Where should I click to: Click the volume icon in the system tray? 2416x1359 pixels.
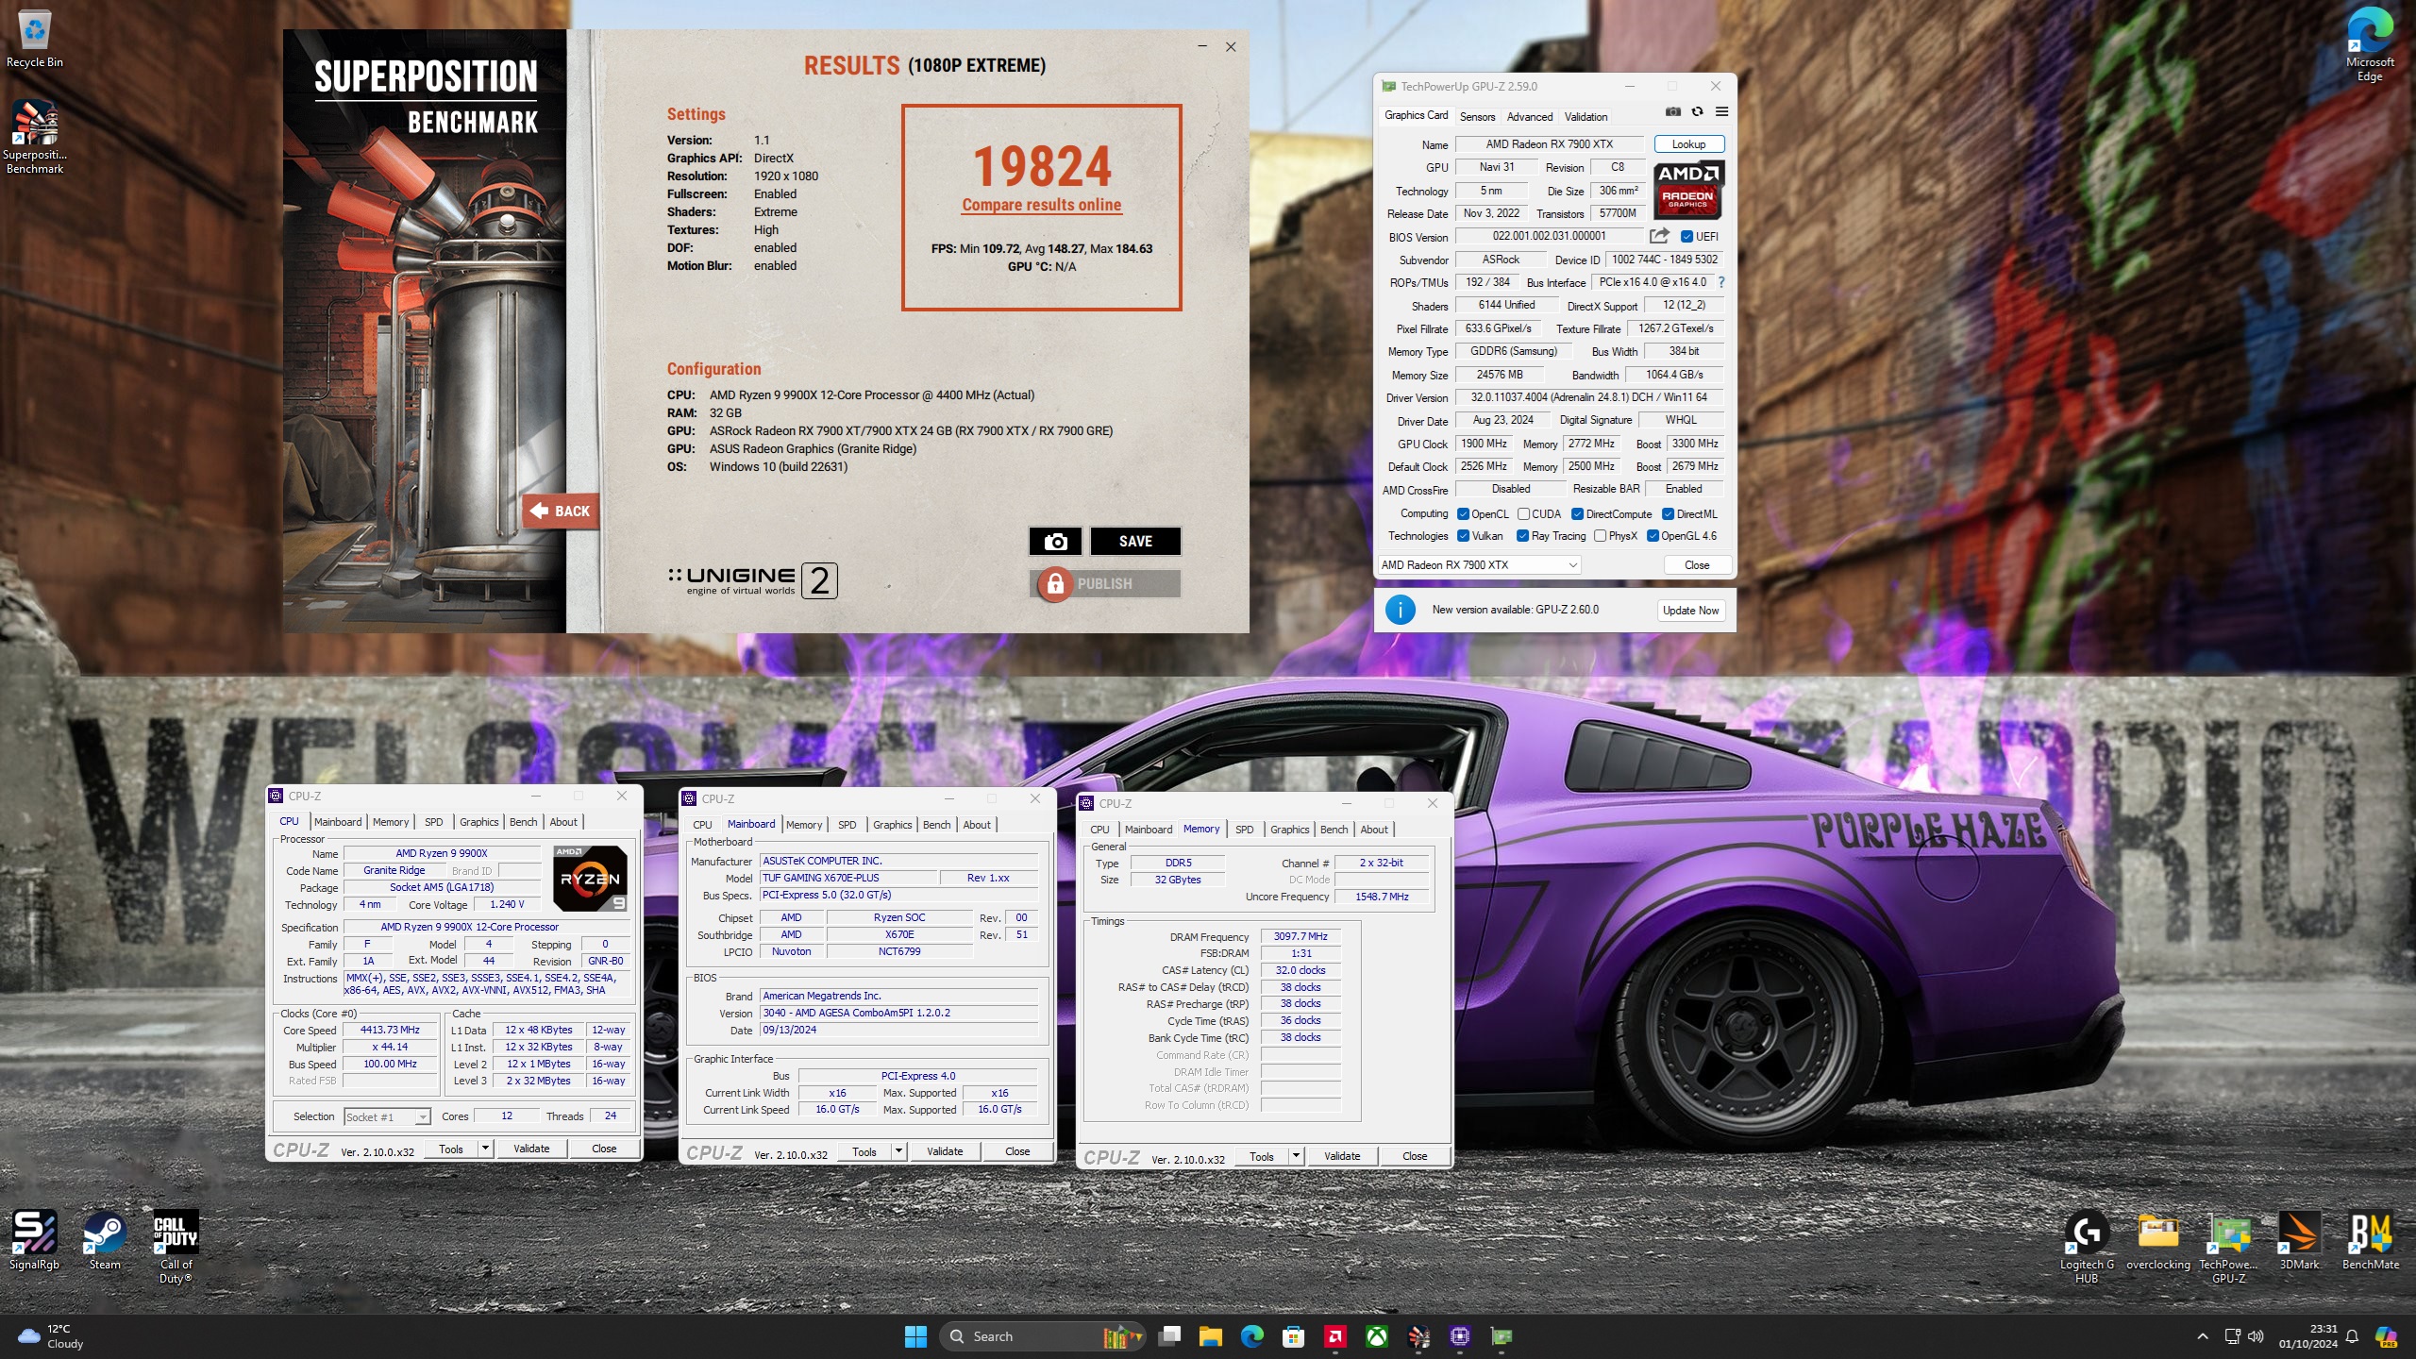click(x=2256, y=1336)
